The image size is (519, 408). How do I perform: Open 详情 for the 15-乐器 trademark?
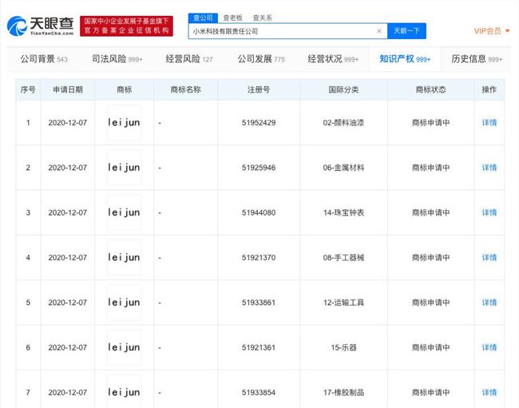[x=489, y=347]
